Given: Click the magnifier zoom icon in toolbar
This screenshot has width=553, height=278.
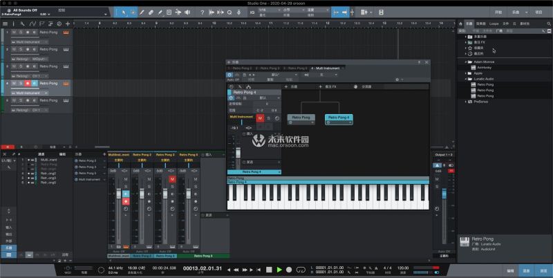Looking at the screenshot, I should 229,12.
